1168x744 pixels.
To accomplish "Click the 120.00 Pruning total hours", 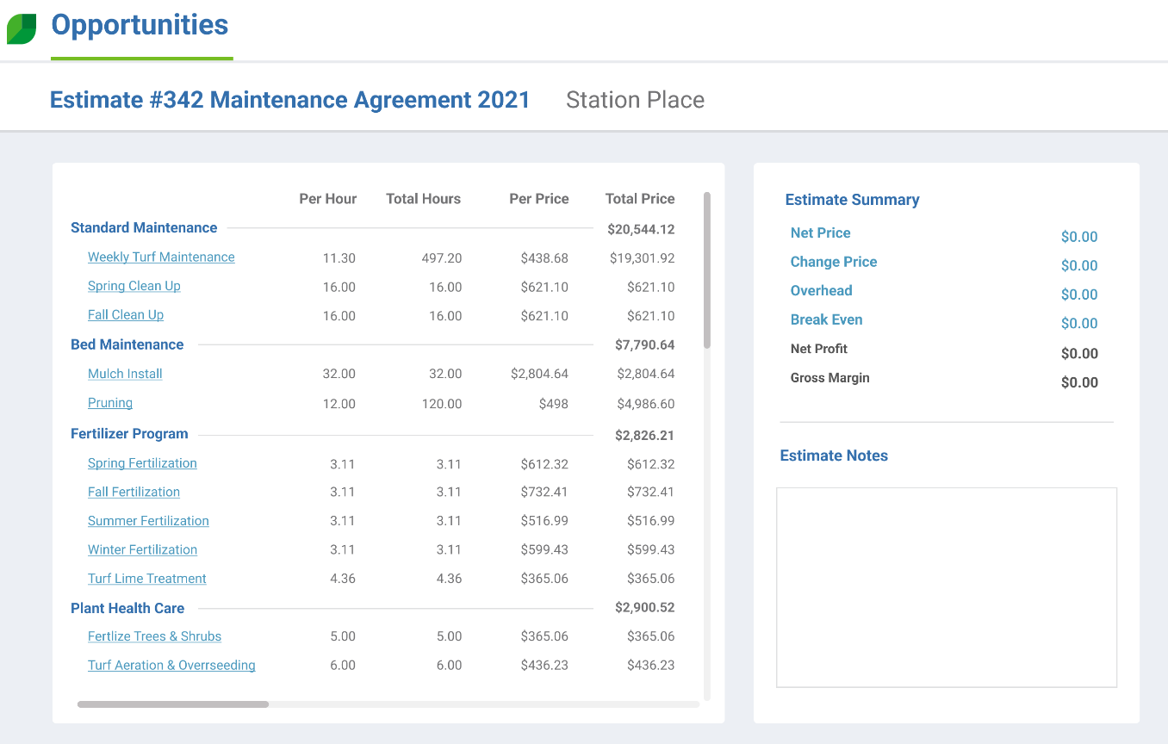I will (442, 404).
